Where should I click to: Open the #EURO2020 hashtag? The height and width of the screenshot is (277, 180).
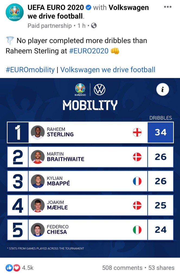pyautogui.click(x=89, y=51)
